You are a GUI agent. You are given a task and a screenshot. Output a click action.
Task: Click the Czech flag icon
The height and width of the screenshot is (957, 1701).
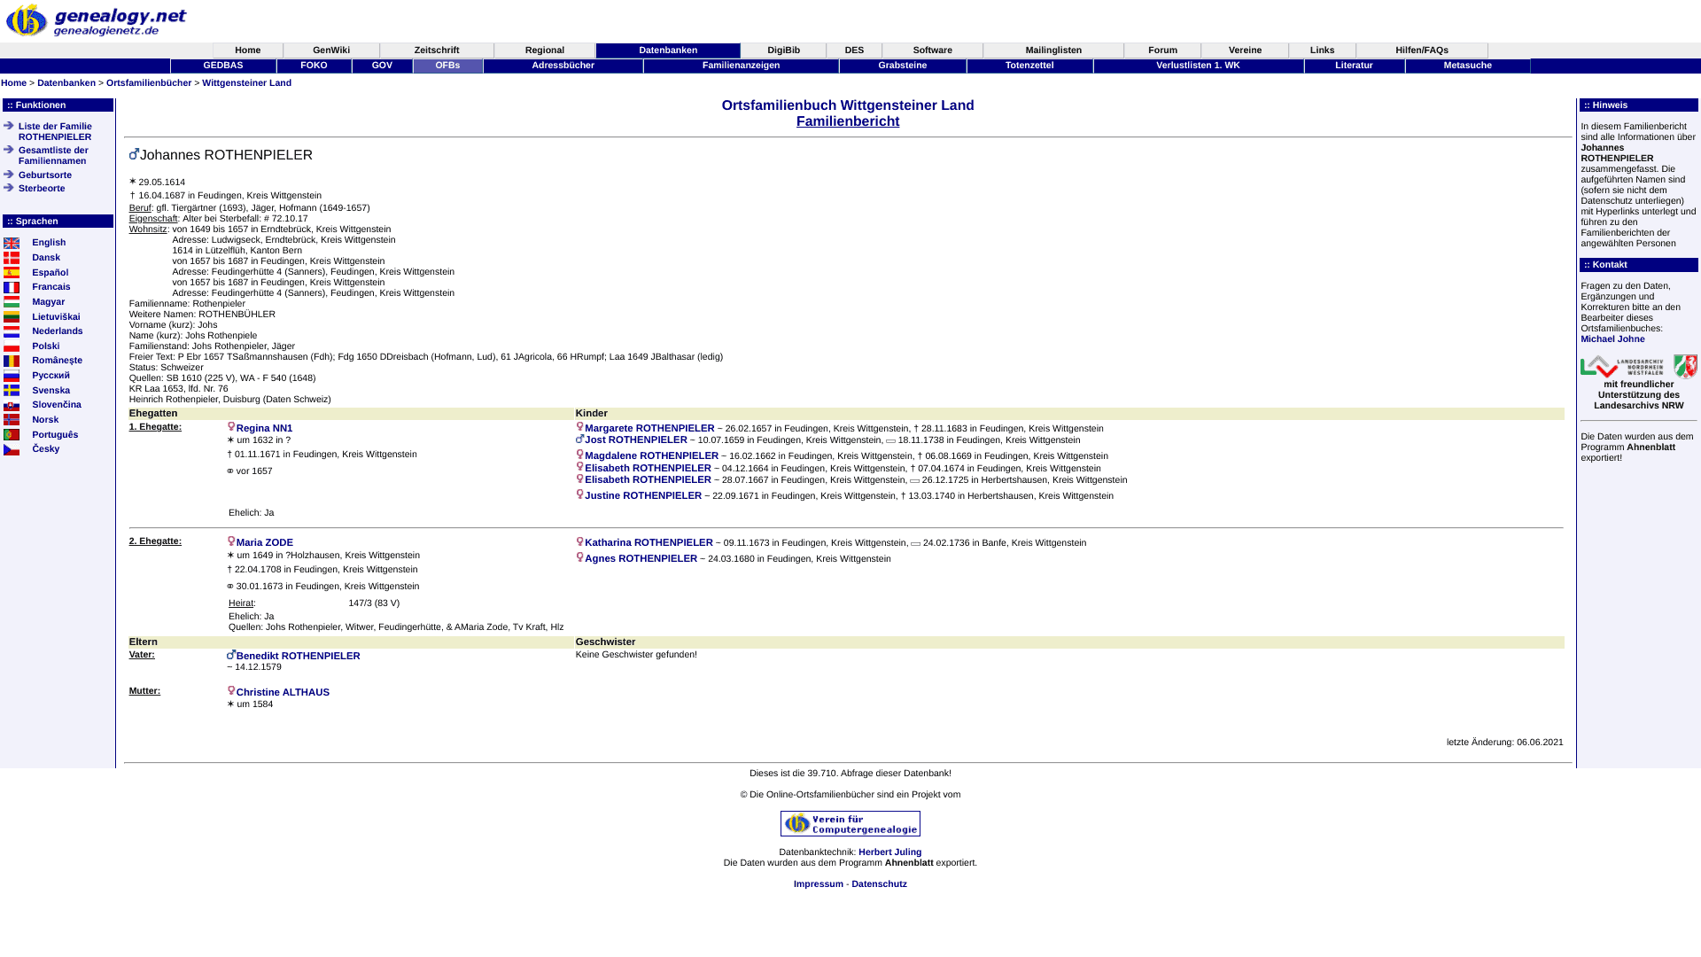pos(12,449)
